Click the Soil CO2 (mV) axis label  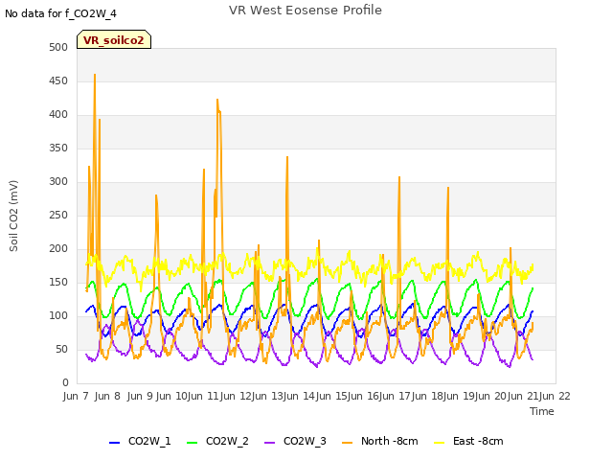(x=13, y=216)
